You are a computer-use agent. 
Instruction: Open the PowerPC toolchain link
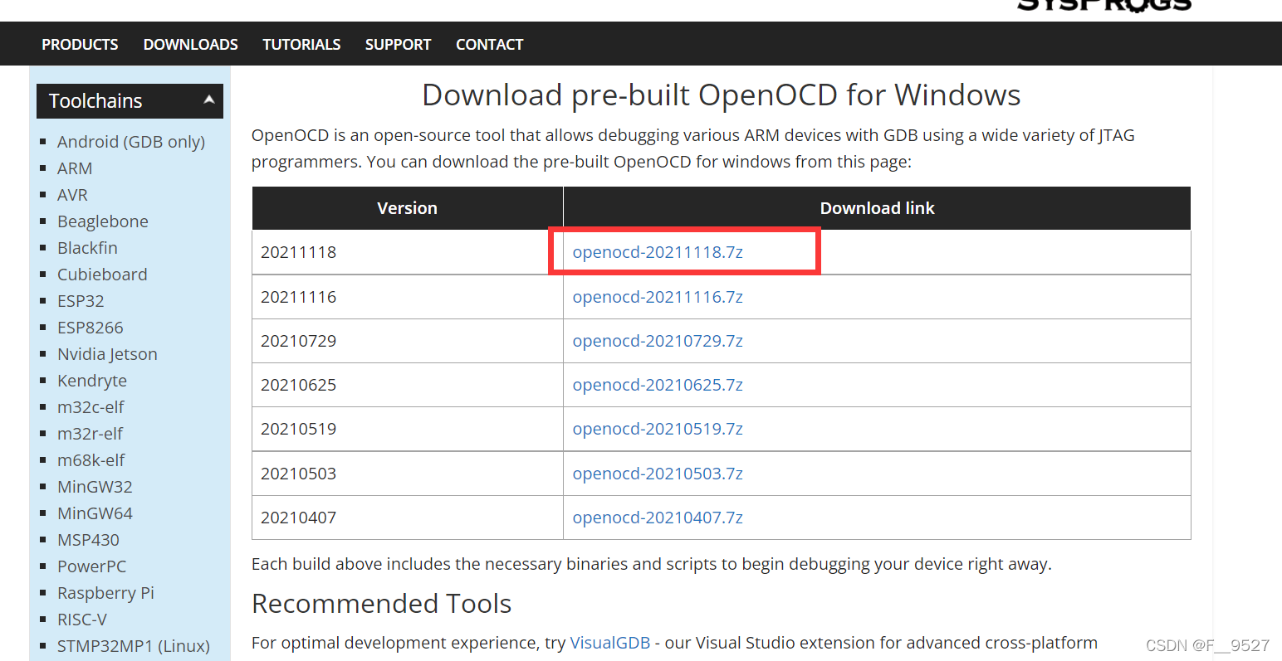(91, 566)
